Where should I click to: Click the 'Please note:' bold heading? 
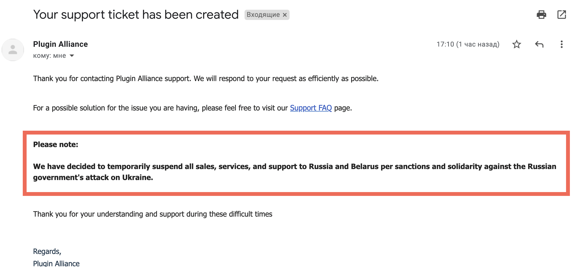click(x=56, y=144)
